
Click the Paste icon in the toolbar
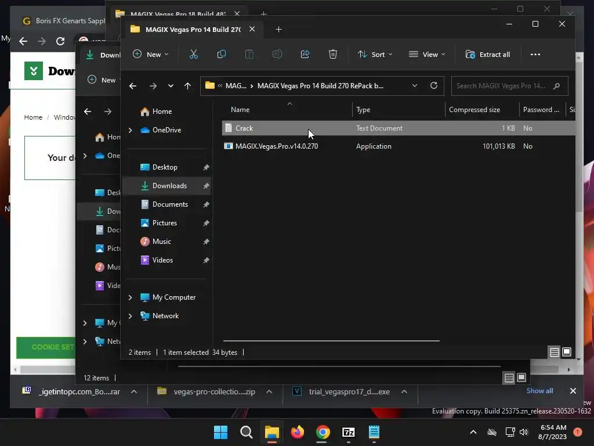249,55
